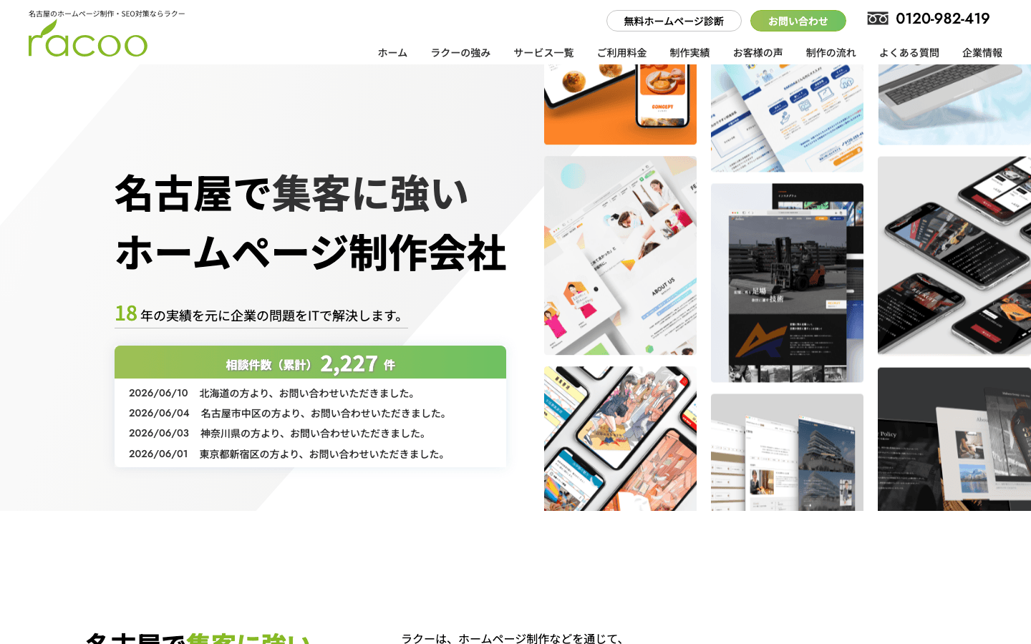The image size is (1031, 644).
Task: Click the 名古屋で集客に強い headline
Action: point(291,193)
